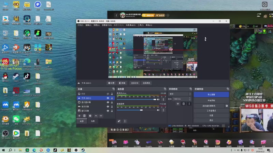Open the Edit menu in OBS
The width and height of the screenshot is (273, 153).
tap(88, 25)
